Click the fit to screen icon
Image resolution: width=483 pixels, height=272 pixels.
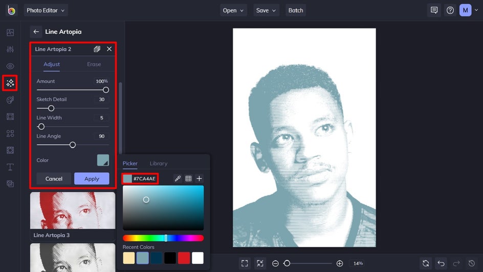pyautogui.click(x=245, y=263)
